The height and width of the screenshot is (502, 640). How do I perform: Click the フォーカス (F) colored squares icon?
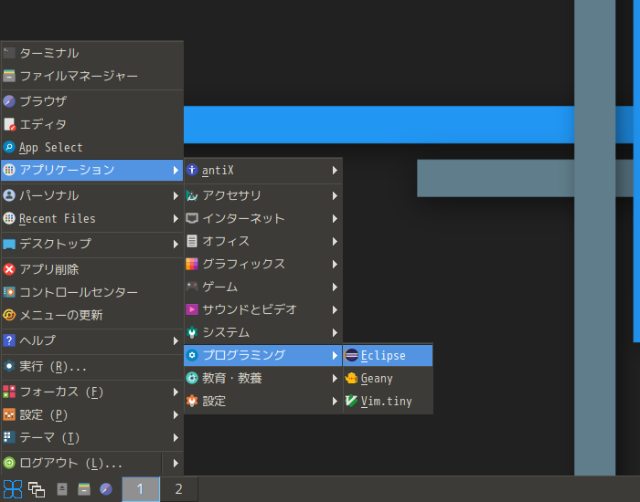point(9,392)
